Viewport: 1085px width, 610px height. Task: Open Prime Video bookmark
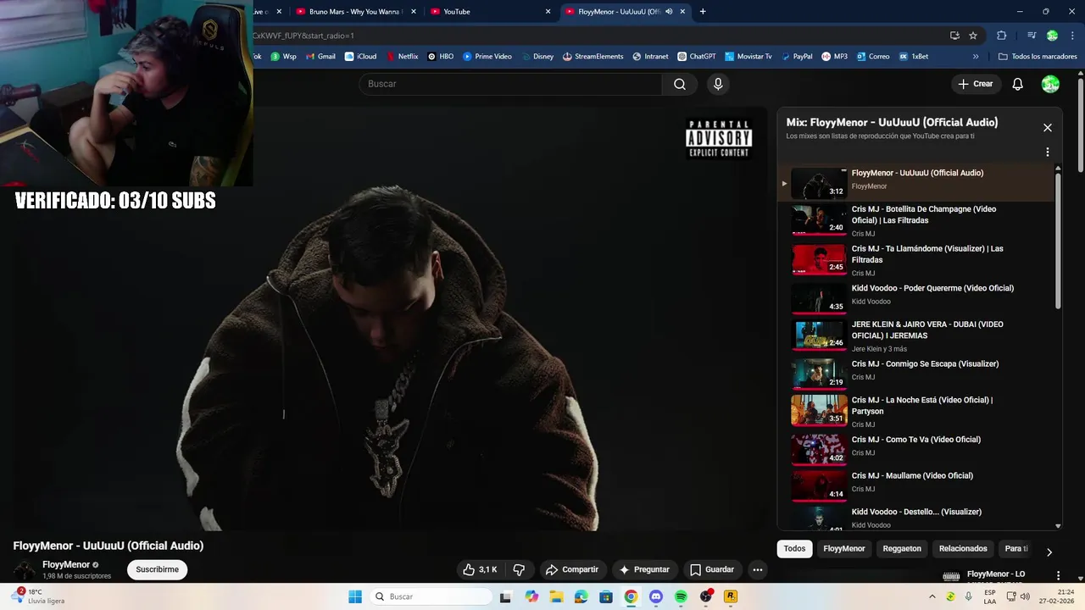coord(487,57)
